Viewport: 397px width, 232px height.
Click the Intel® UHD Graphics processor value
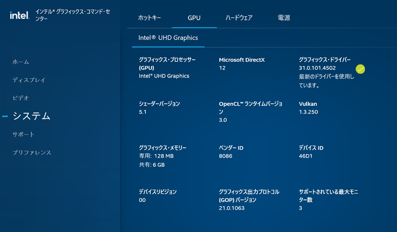coord(164,76)
